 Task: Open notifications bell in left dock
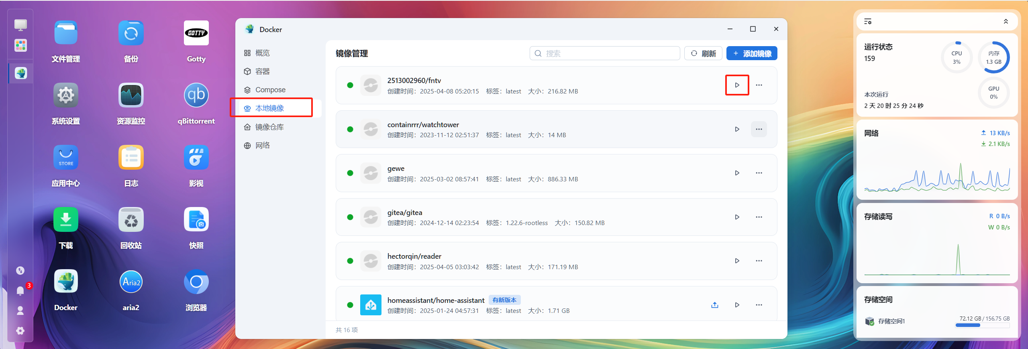(x=20, y=290)
